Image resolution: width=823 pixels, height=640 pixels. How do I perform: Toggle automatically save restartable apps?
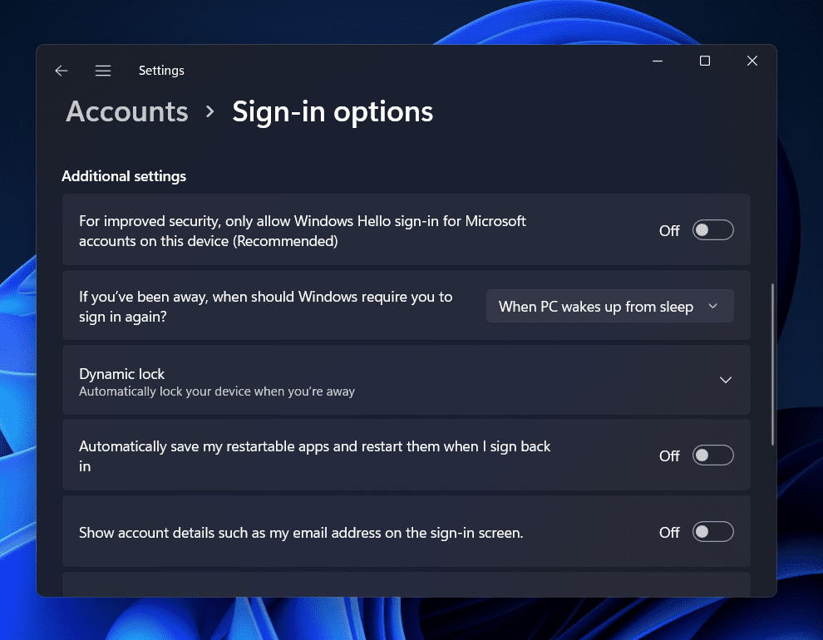coord(712,455)
